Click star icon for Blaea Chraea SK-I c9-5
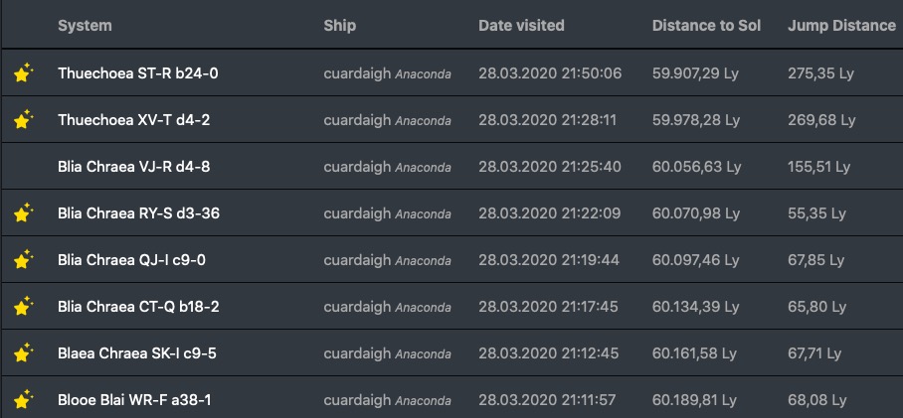The image size is (903, 418). tap(23, 352)
